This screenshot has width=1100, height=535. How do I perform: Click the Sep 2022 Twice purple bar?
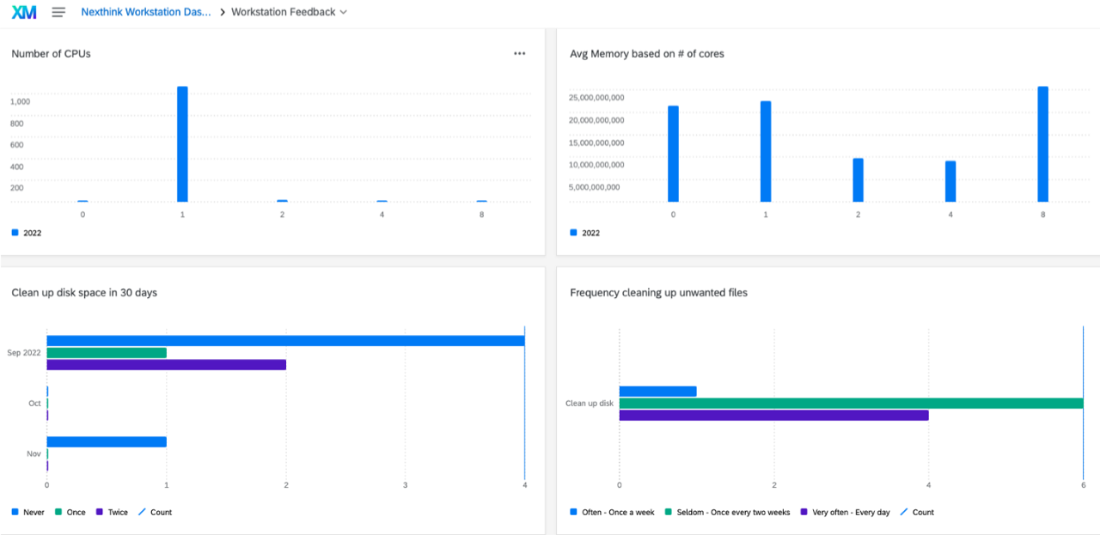coord(166,365)
